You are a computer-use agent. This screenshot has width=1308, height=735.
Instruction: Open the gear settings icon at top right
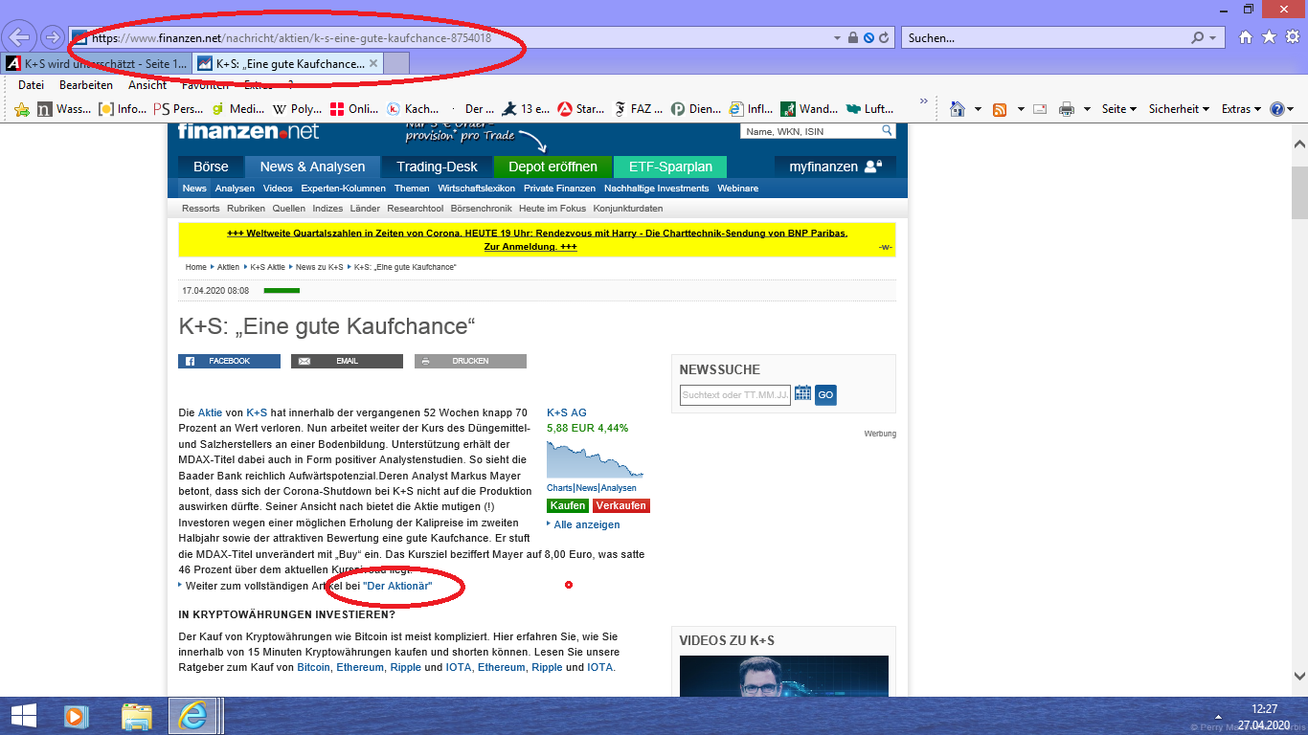tap(1293, 37)
